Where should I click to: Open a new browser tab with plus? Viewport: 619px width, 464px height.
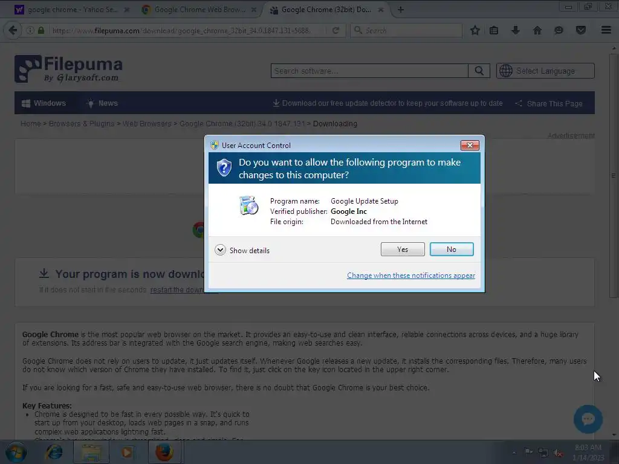tap(400, 10)
